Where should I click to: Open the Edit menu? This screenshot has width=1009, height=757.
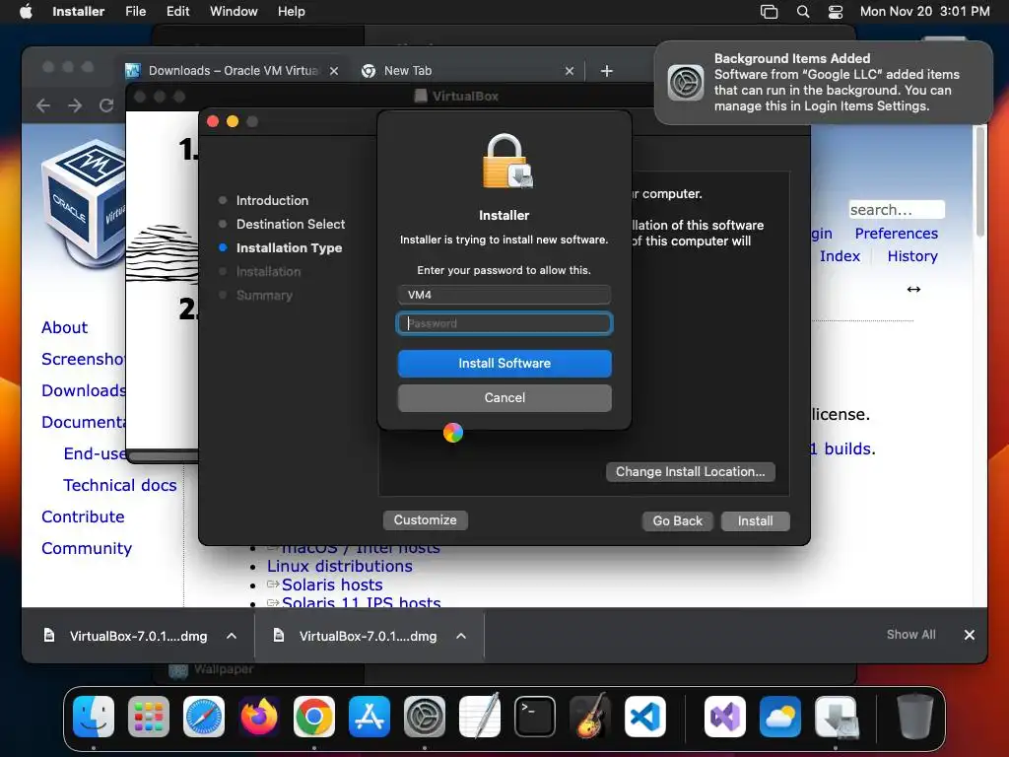[177, 11]
